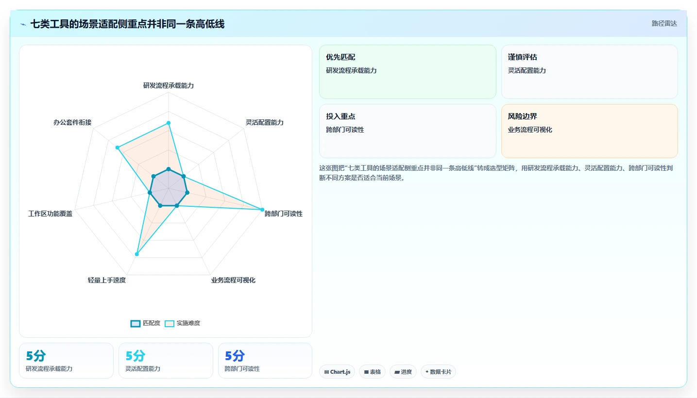Select the Chart.js tag chip

pos(337,372)
